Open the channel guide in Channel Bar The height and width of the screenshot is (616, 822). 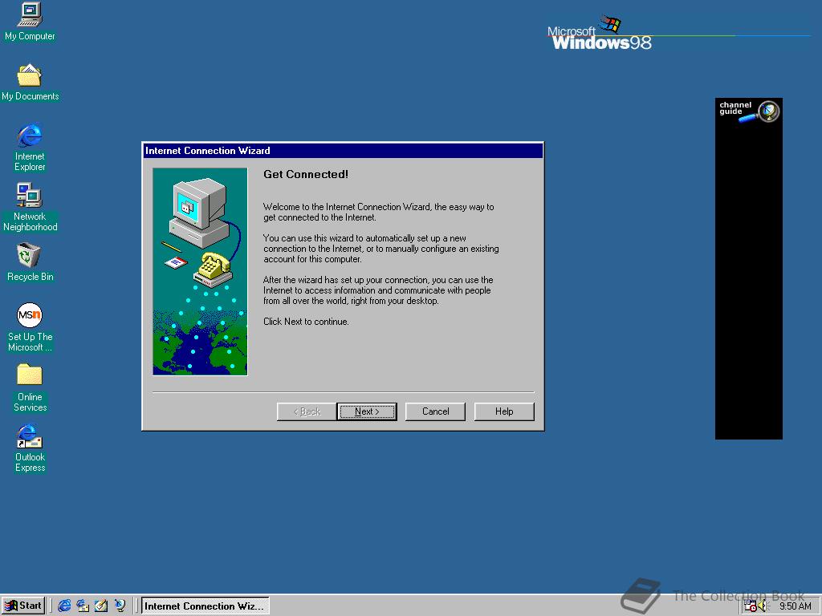pos(749,111)
